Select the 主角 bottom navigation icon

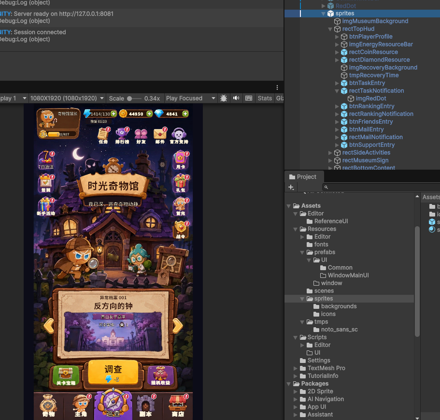pos(81,406)
